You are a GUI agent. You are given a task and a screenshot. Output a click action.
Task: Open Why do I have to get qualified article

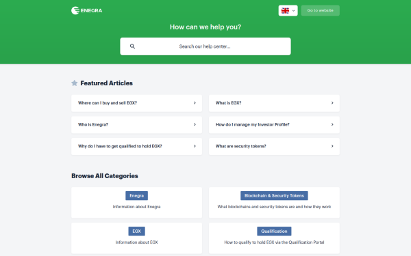click(136, 146)
